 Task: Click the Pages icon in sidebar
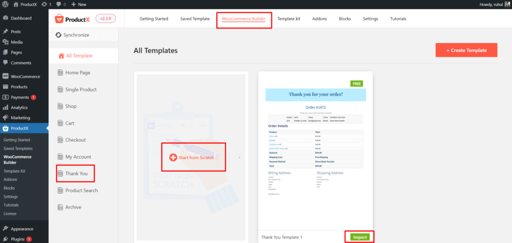pyautogui.click(x=5, y=52)
